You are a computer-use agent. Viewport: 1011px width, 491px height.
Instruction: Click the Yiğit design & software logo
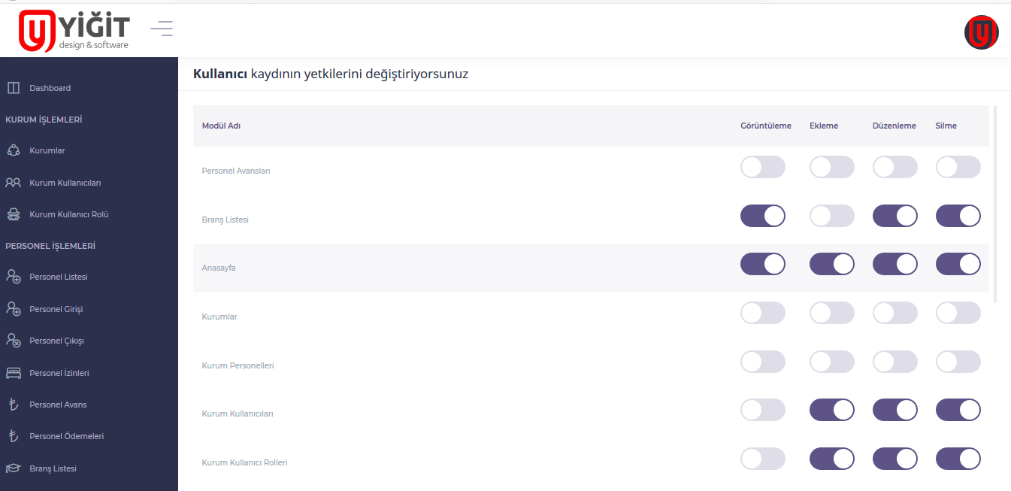click(x=74, y=31)
